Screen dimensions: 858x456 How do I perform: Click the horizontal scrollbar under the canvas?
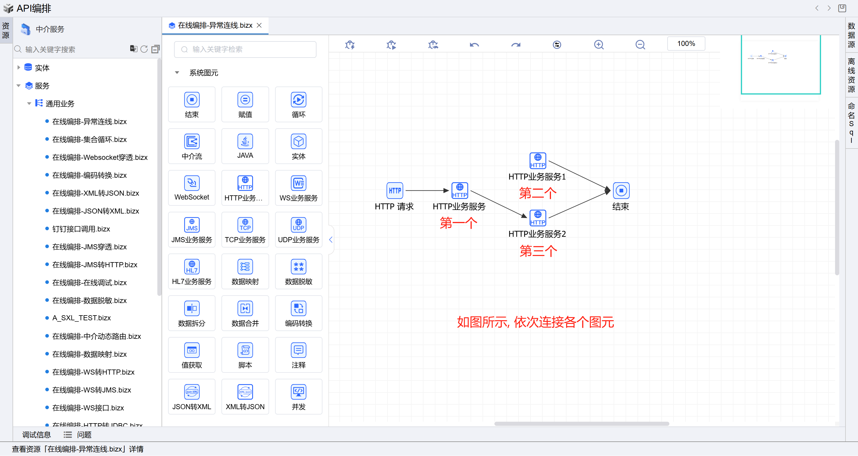(581, 424)
